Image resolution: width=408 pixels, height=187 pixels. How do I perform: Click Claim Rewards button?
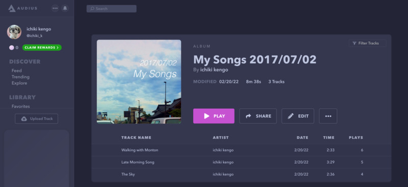(42, 47)
